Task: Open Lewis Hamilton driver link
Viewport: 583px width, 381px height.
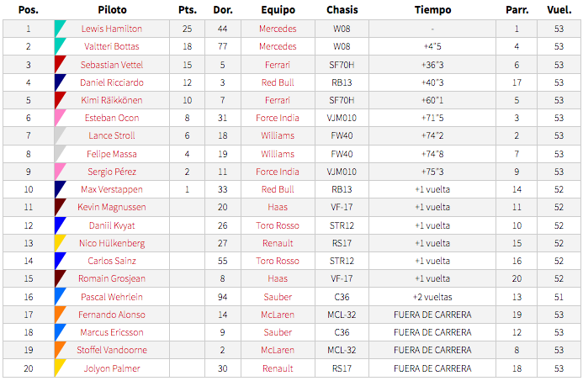Action: [112, 29]
